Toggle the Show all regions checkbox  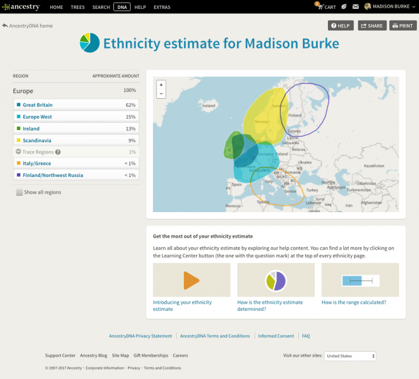coord(19,192)
